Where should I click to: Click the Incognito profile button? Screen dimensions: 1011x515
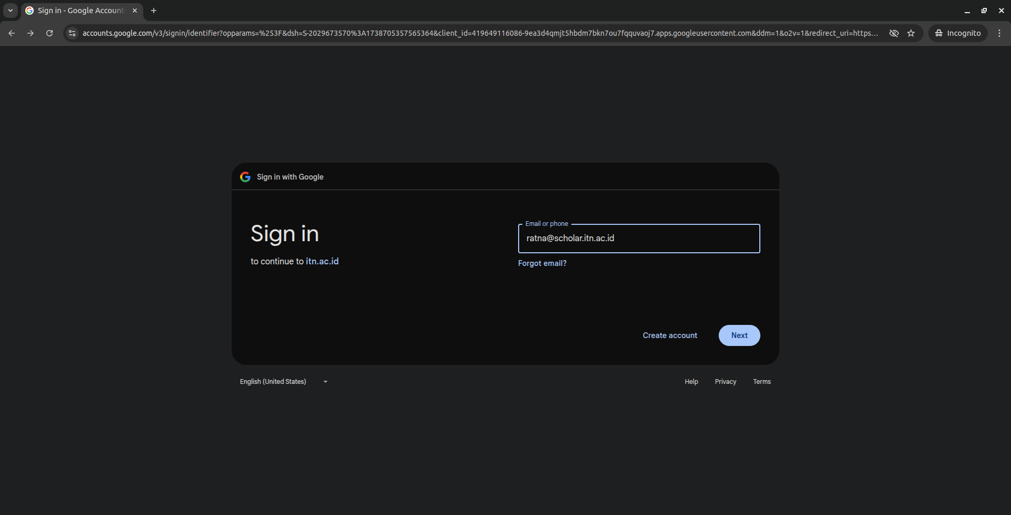pos(958,33)
